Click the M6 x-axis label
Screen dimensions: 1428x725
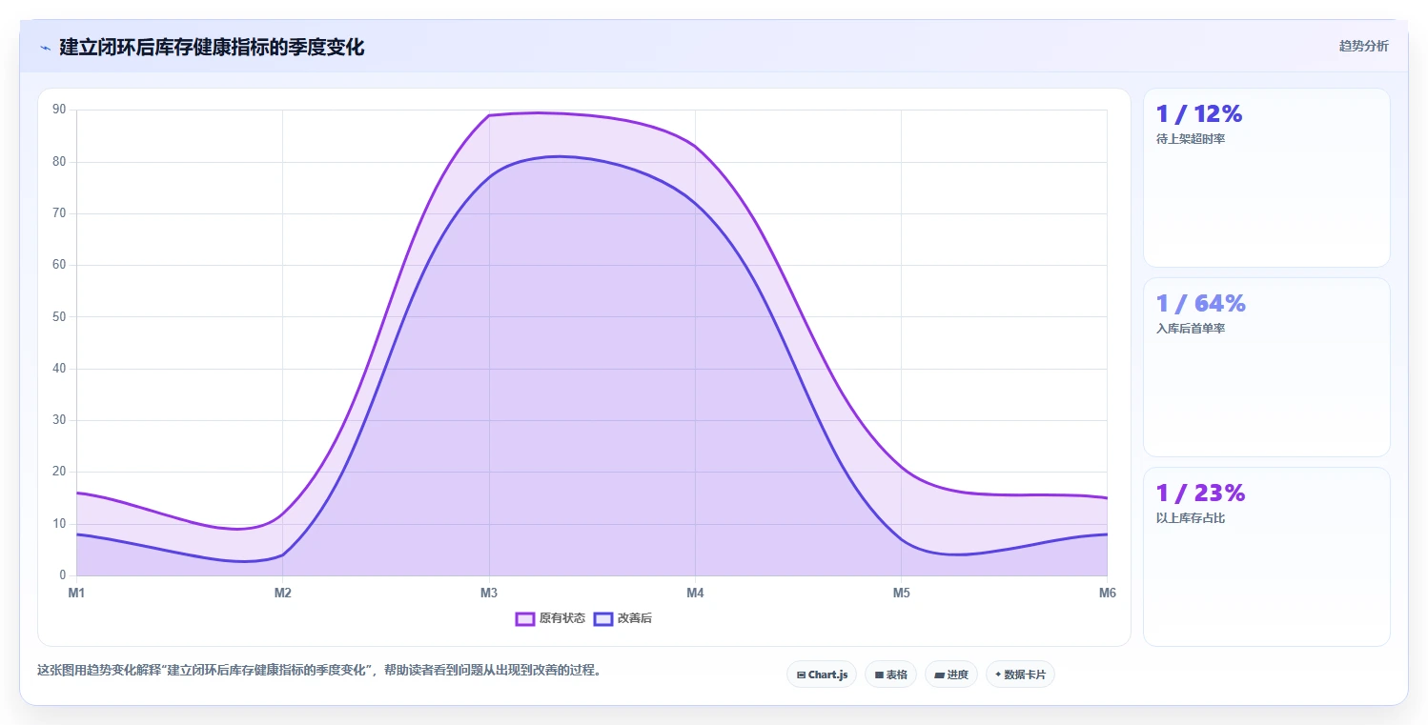click(1107, 593)
